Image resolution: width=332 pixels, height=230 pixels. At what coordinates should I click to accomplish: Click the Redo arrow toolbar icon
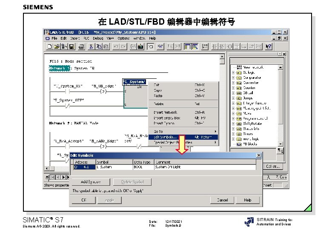coord(123,46)
